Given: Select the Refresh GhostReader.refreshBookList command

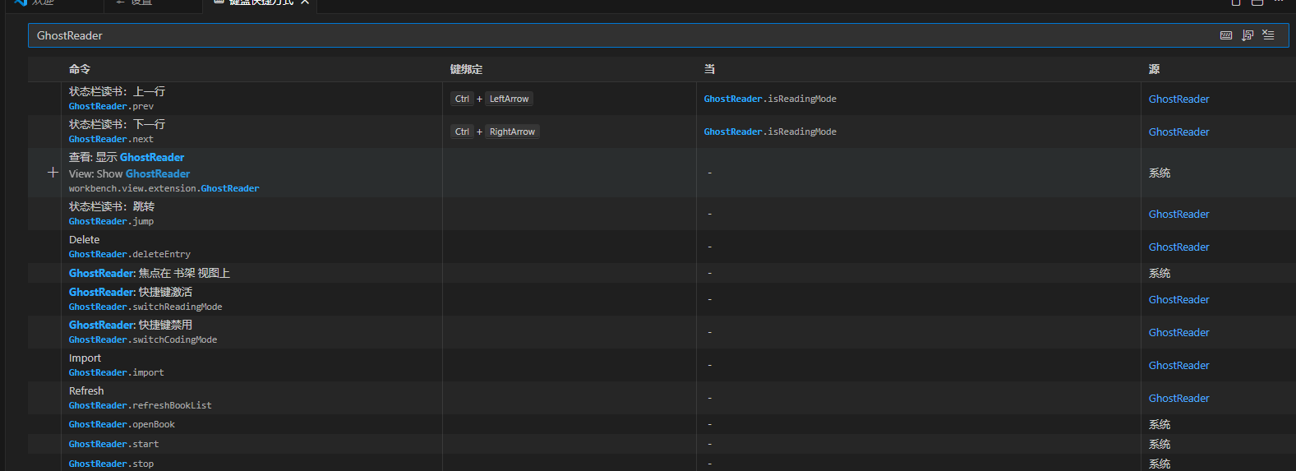Looking at the screenshot, I should tap(140, 398).
